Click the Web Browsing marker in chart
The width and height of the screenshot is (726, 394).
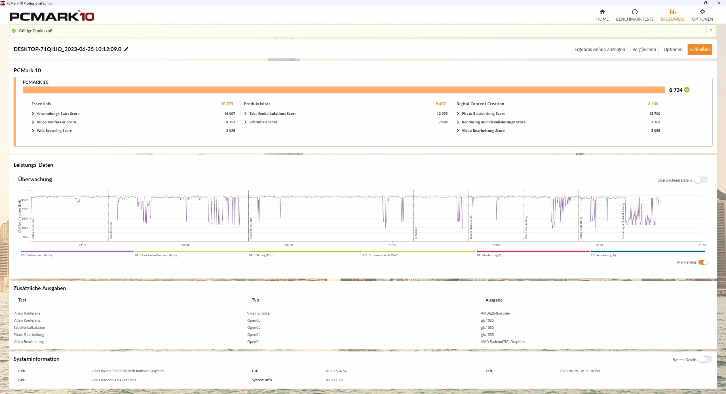pos(111,230)
